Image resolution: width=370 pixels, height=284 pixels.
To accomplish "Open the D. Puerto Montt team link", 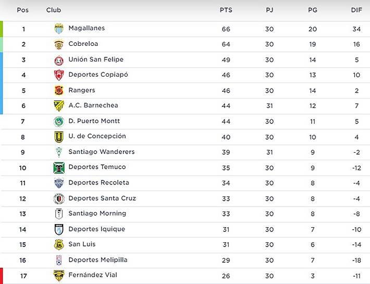I will [x=94, y=121].
